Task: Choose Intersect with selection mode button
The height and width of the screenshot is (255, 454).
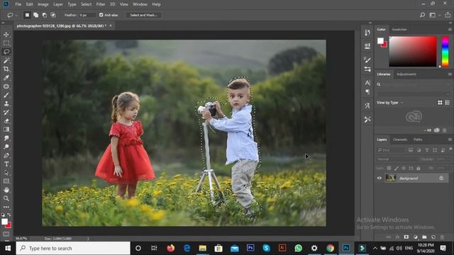Action: (x=53, y=15)
